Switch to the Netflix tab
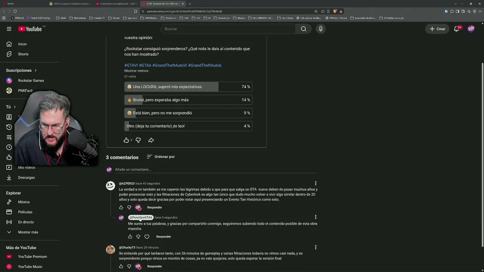The width and height of the screenshot is (484, 272). point(23,4)
